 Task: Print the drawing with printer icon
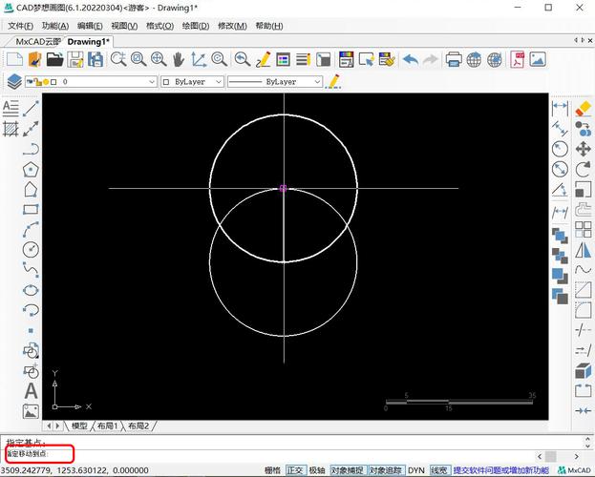(454, 59)
